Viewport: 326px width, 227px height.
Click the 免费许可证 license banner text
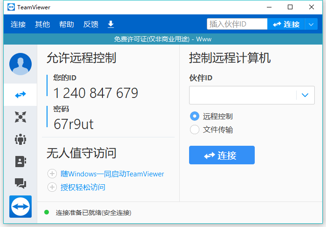click(x=163, y=39)
